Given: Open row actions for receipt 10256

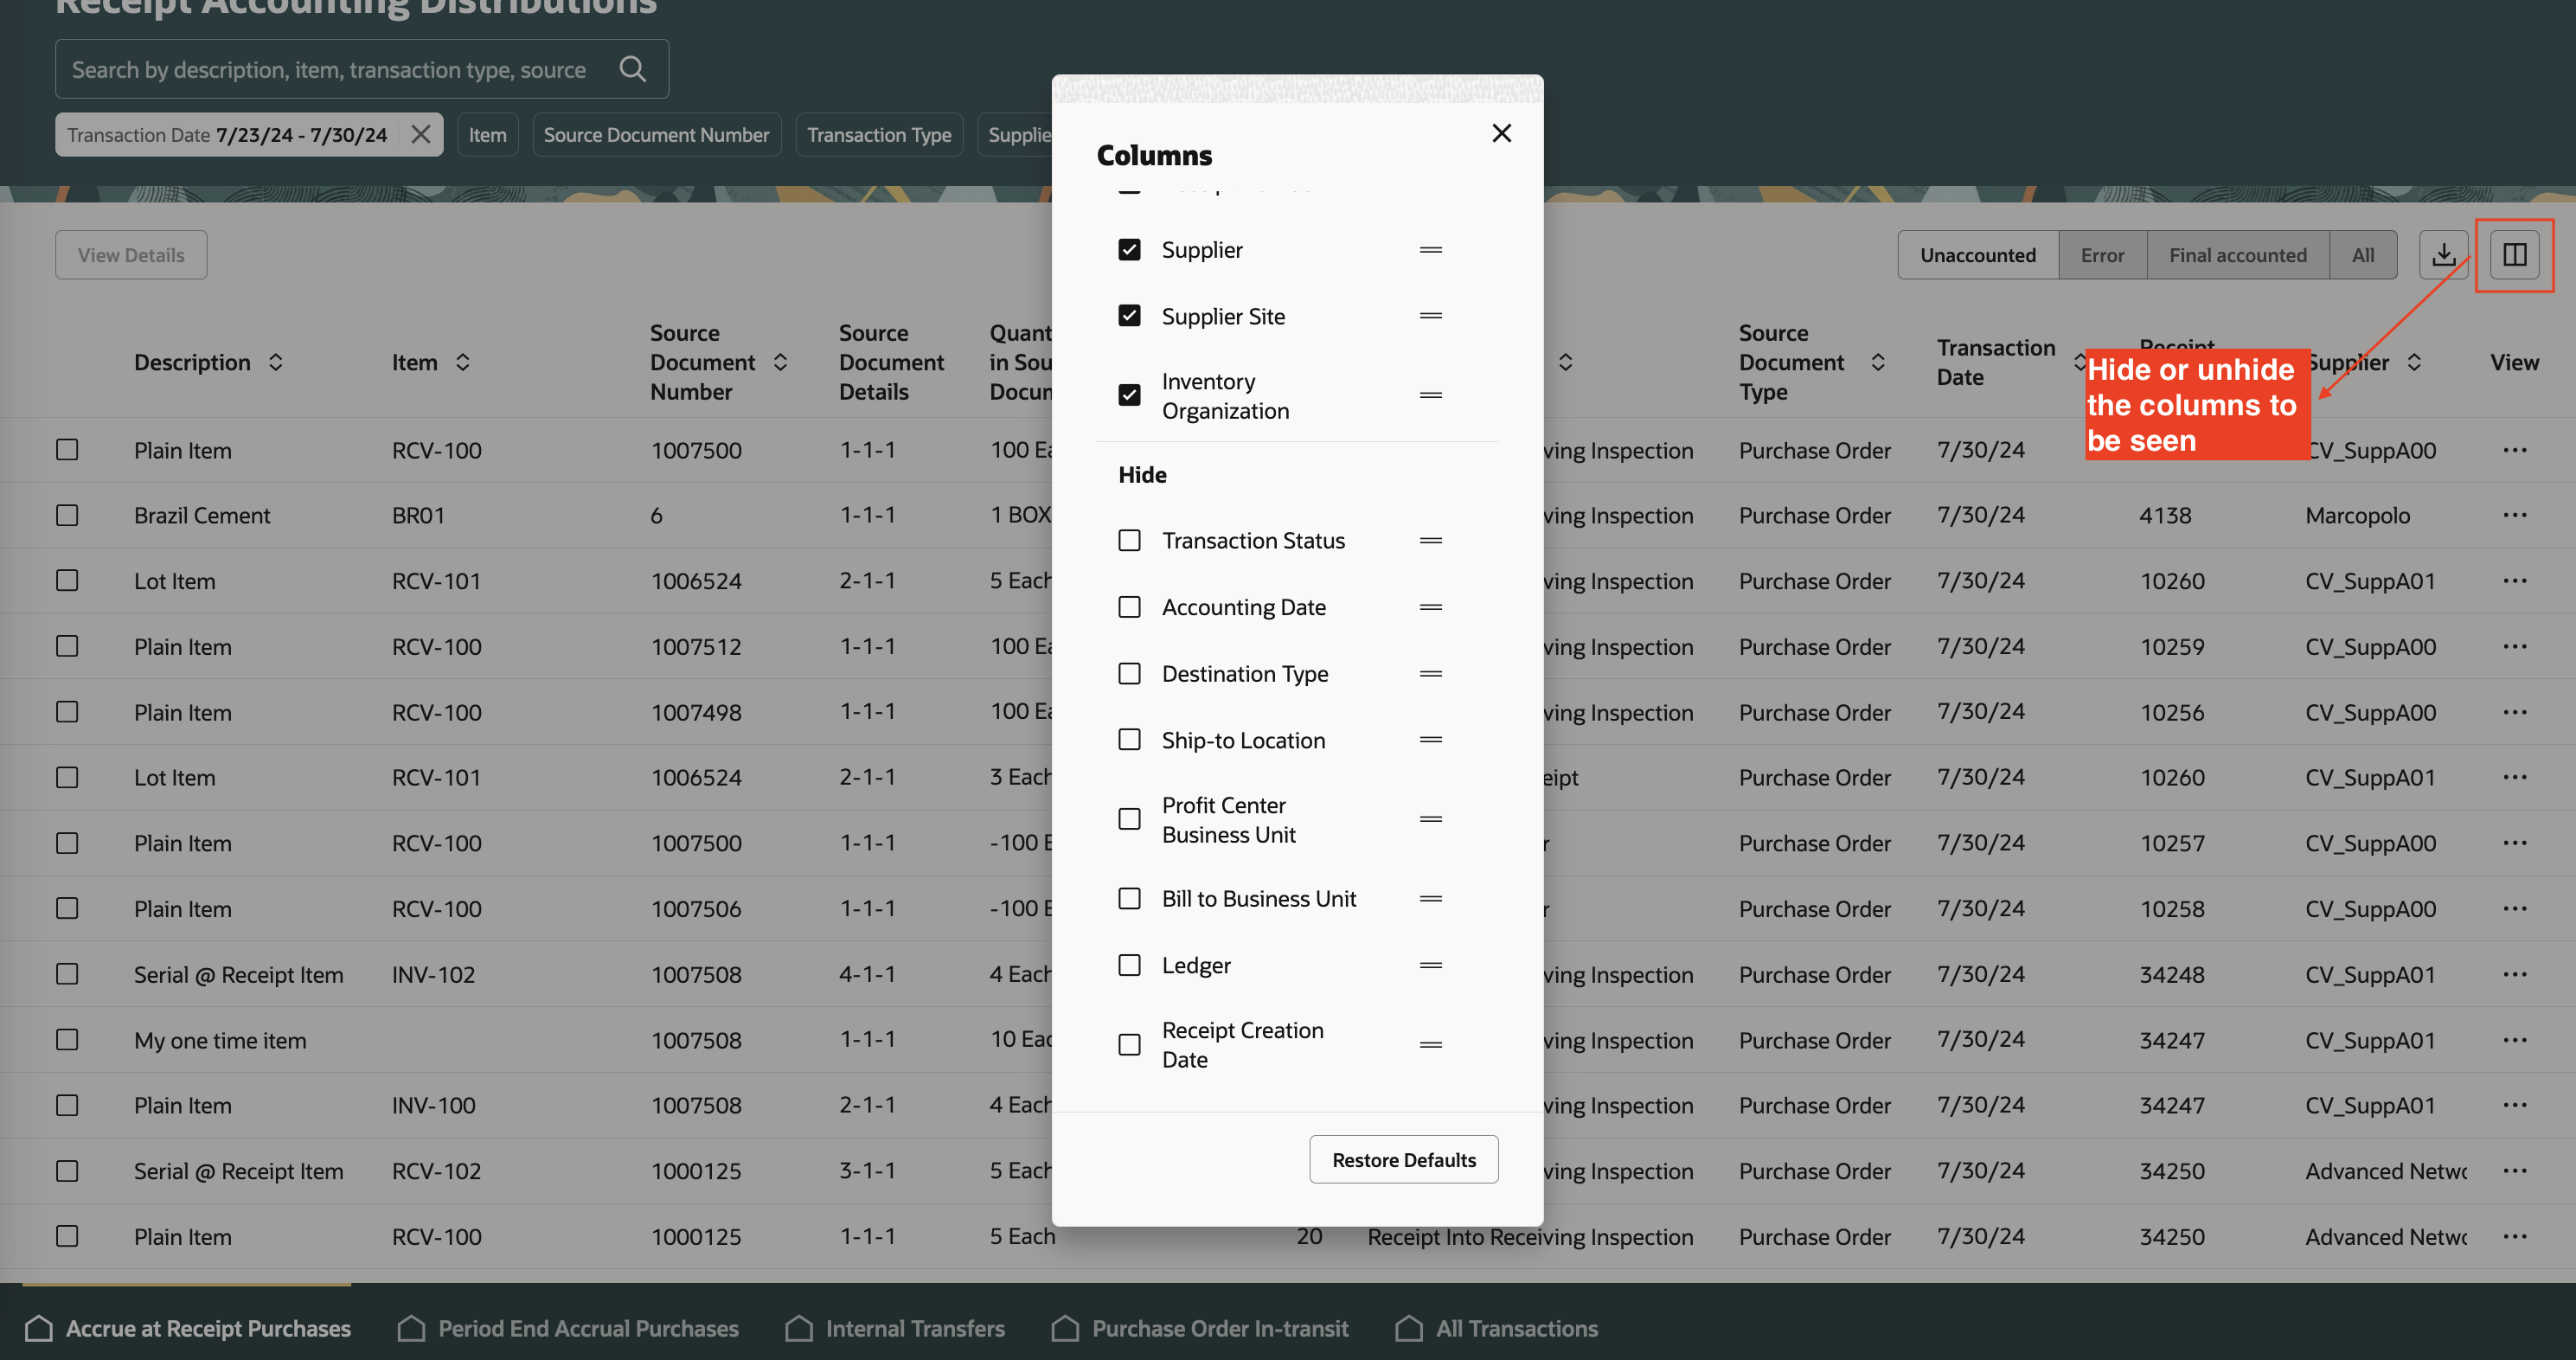Looking at the screenshot, I should 2514,713.
